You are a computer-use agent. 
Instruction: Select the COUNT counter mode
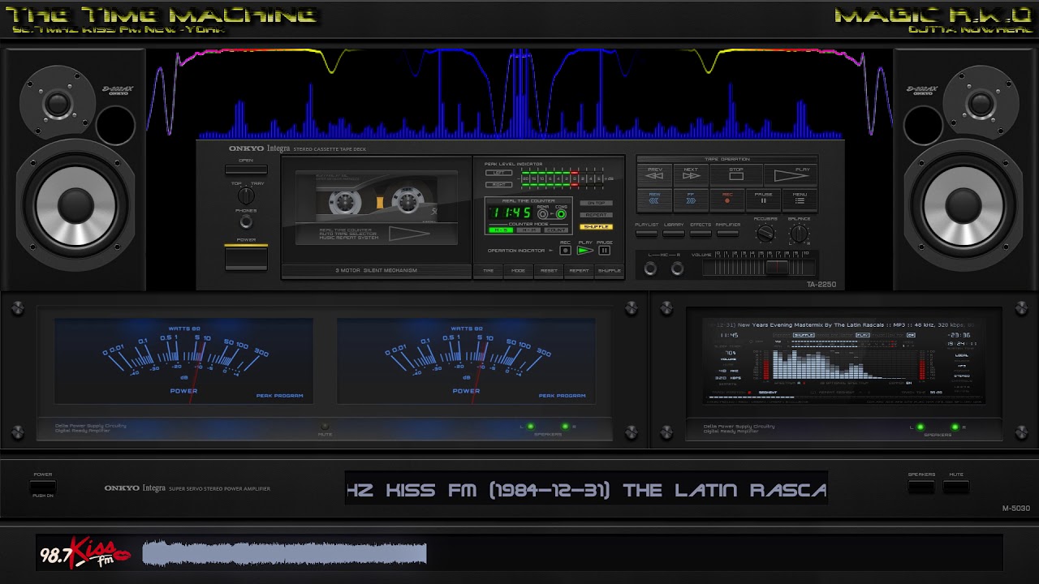[x=556, y=230]
